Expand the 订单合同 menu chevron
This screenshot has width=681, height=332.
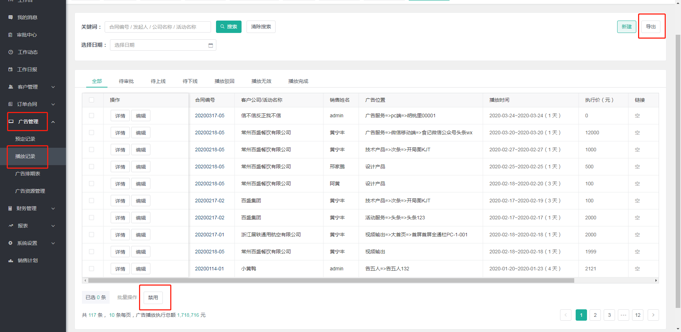click(53, 104)
